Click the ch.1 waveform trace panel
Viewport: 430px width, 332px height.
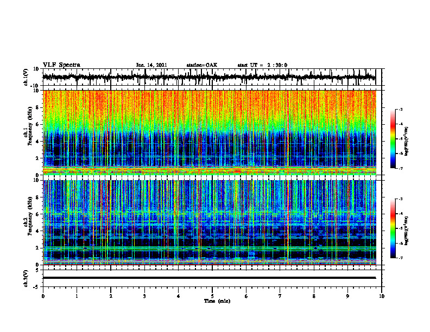click(x=213, y=77)
